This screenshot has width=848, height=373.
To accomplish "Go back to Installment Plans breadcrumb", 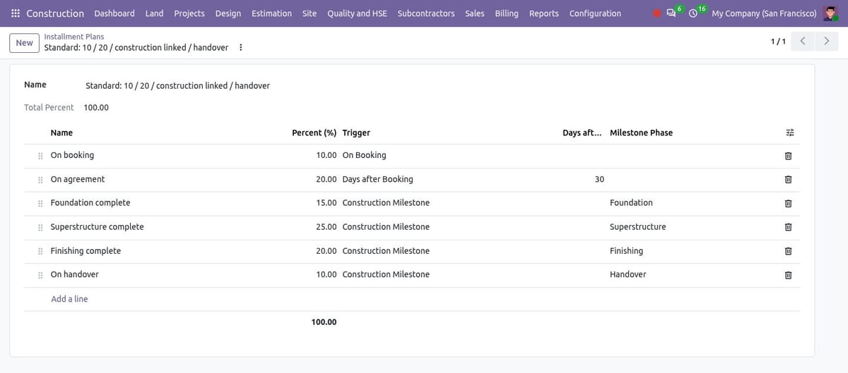I will coord(73,36).
